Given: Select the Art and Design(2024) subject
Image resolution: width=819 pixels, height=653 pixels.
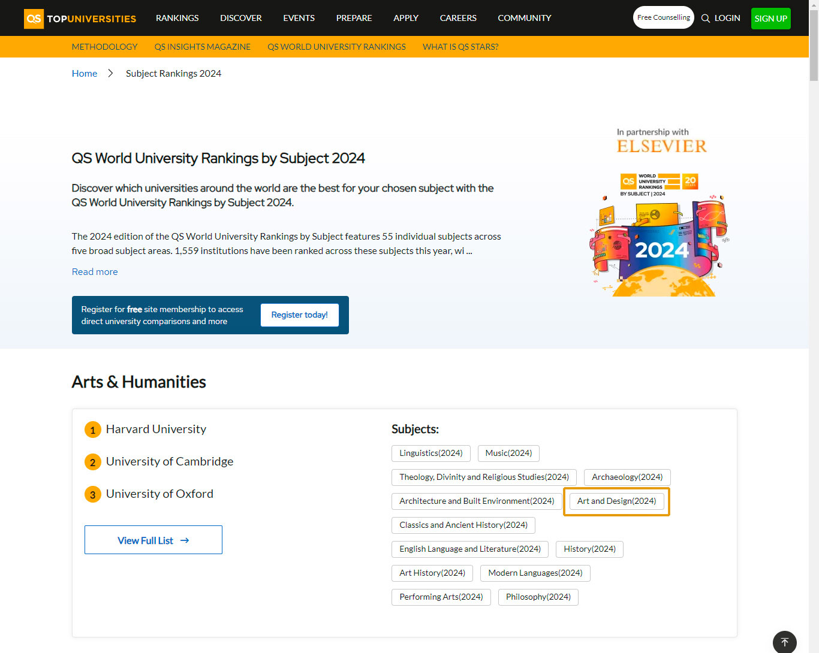Looking at the screenshot, I should (617, 501).
